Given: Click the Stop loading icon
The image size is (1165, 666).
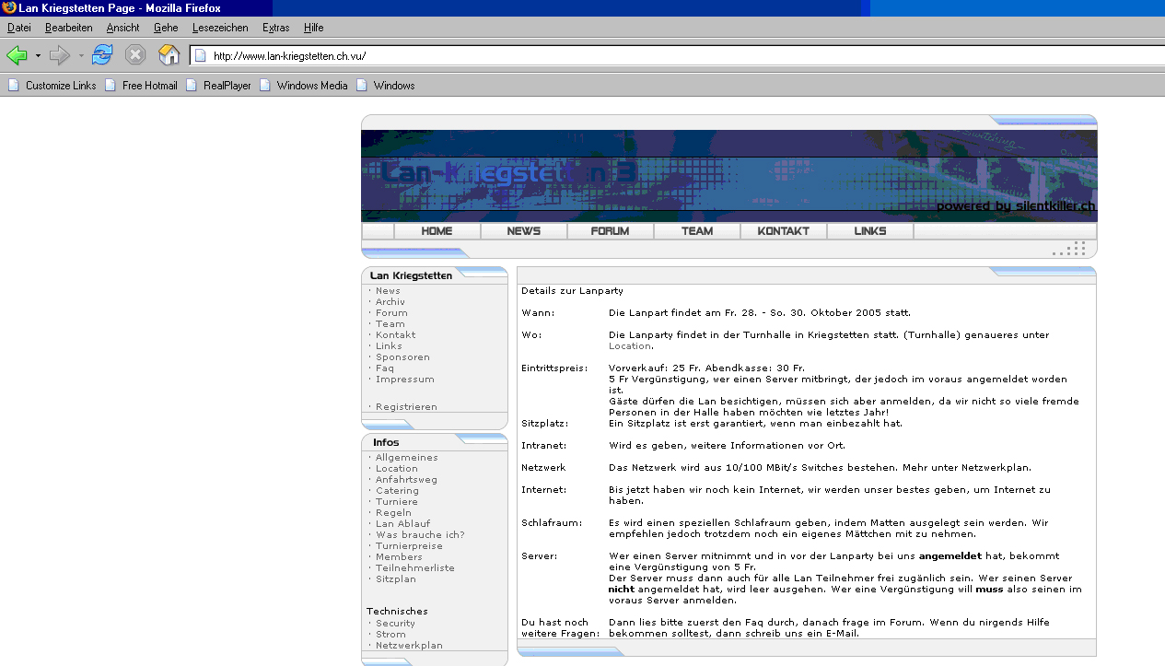Looking at the screenshot, I should coord(135,55).
